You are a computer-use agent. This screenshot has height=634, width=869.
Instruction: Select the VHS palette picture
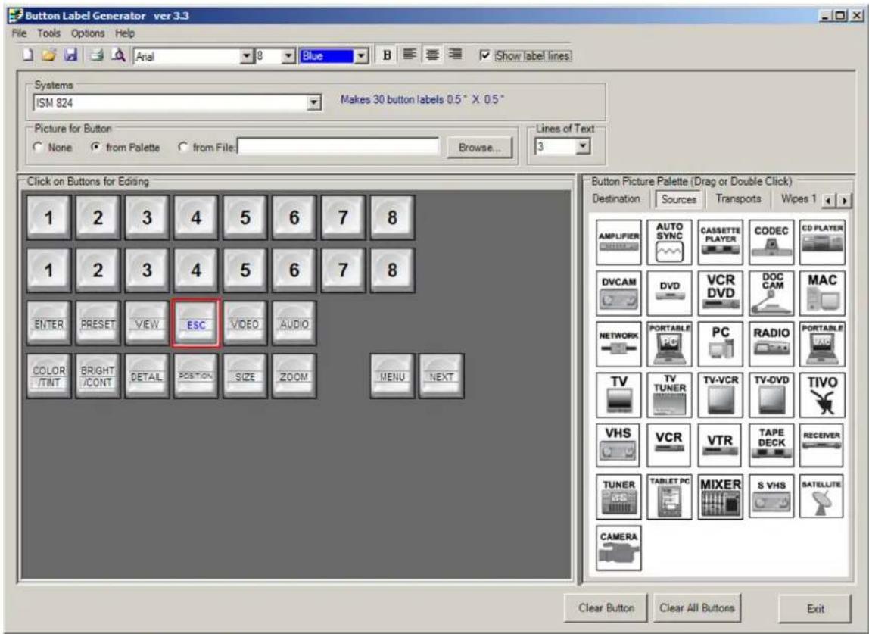click(x=619, y=445)
